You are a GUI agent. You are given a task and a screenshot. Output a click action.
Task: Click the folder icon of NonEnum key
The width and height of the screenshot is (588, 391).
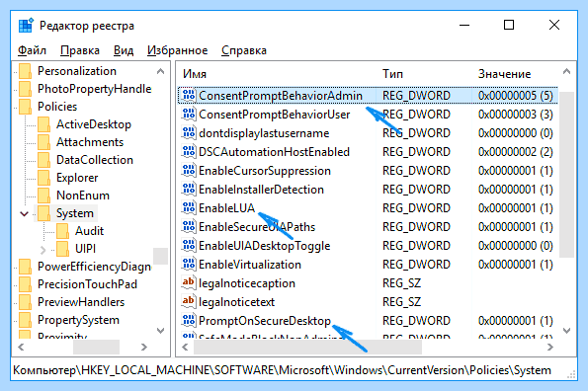pyautogui.click(x=44, y=195)
